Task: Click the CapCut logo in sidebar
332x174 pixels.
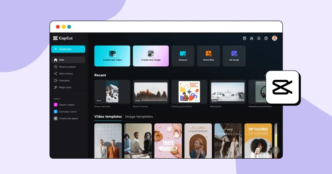Action: click(63, 38)
